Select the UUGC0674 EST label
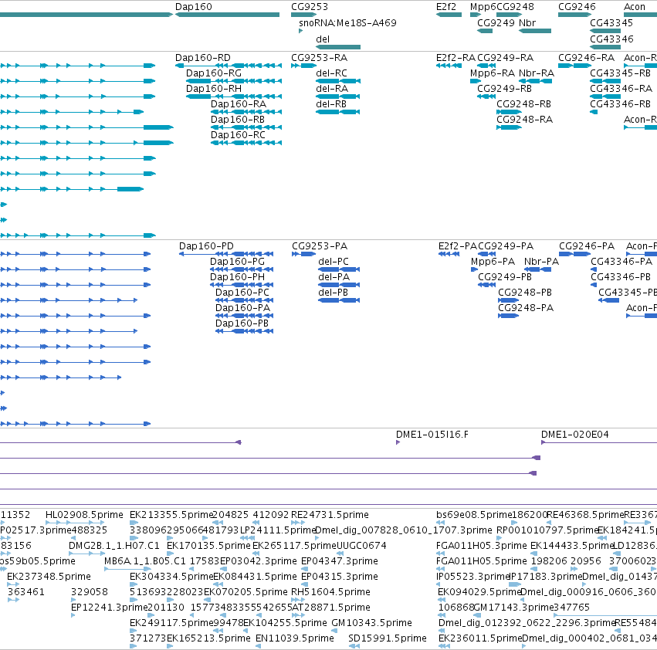Image resolution: width=657 pixels, height=650 pixels. (361, 546)
